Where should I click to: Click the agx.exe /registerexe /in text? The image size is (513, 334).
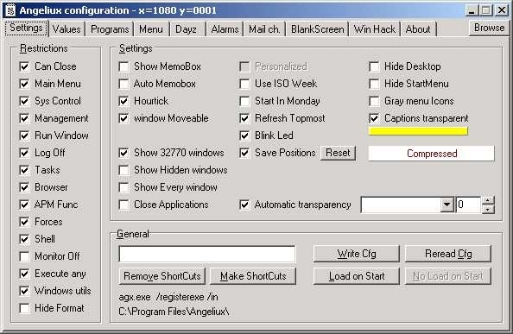click(x=168, y=297)
